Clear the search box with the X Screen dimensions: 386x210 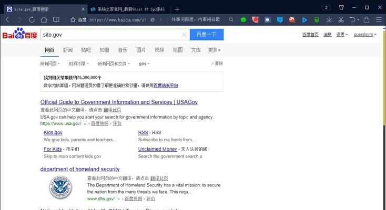point(184,35)
